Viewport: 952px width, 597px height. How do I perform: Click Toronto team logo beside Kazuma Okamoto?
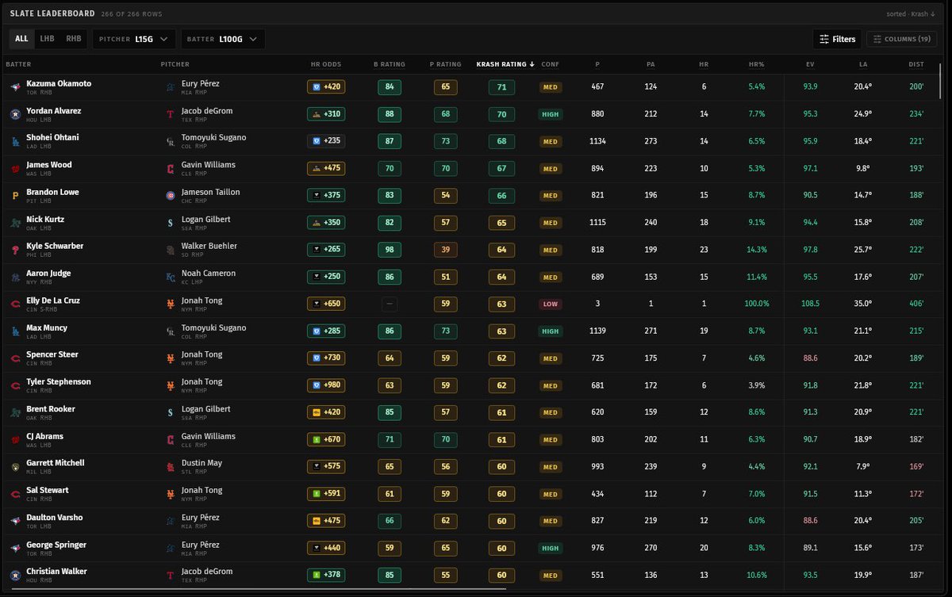14,87
